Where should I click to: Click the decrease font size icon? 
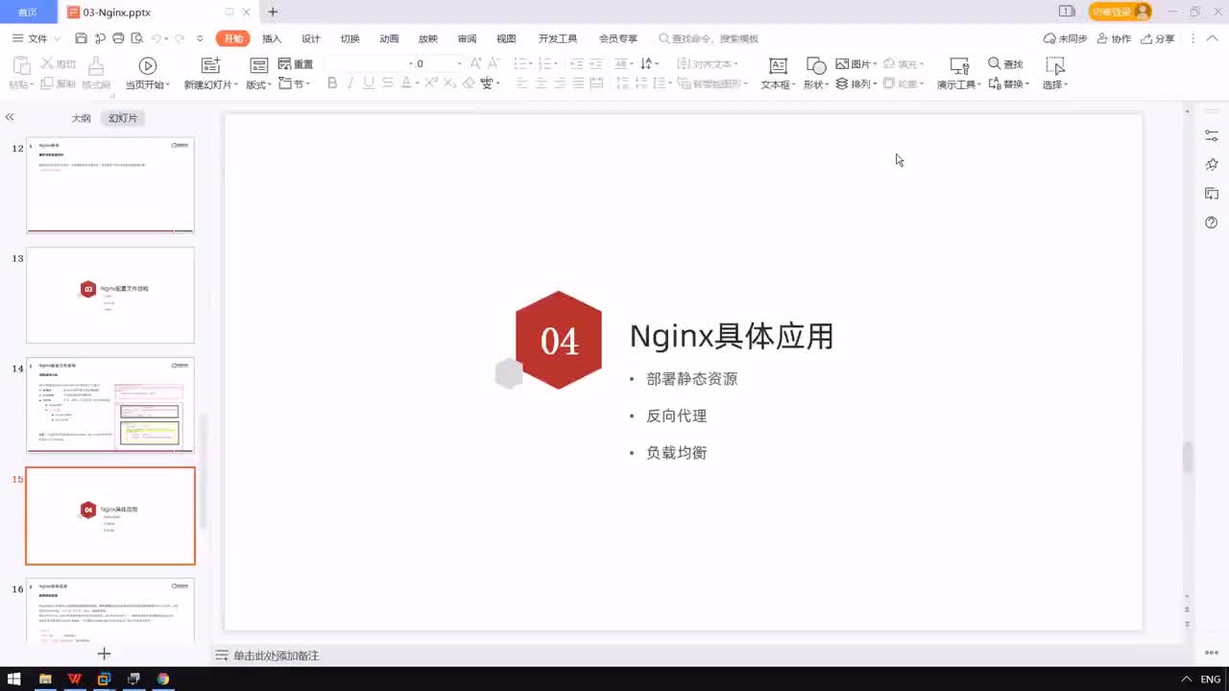click(x=495, y=63)
